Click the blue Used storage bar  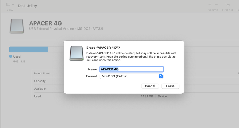coord(29,49)
